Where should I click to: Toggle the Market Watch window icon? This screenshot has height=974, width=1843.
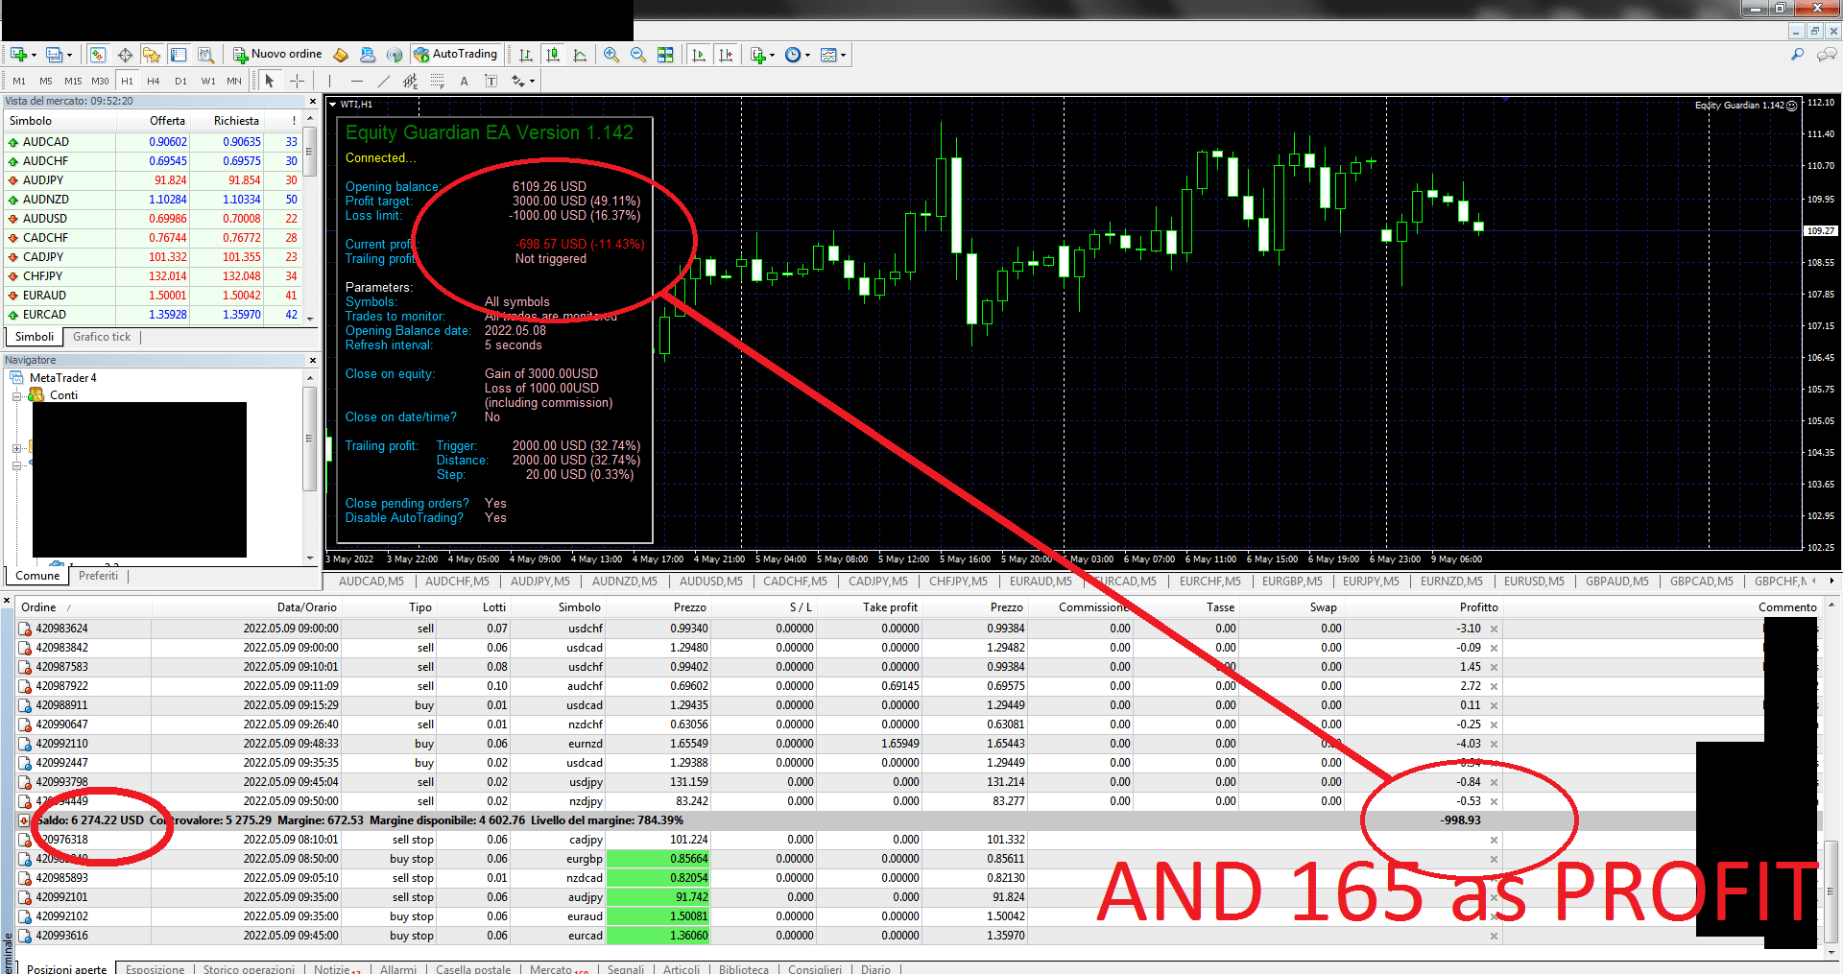97,55
